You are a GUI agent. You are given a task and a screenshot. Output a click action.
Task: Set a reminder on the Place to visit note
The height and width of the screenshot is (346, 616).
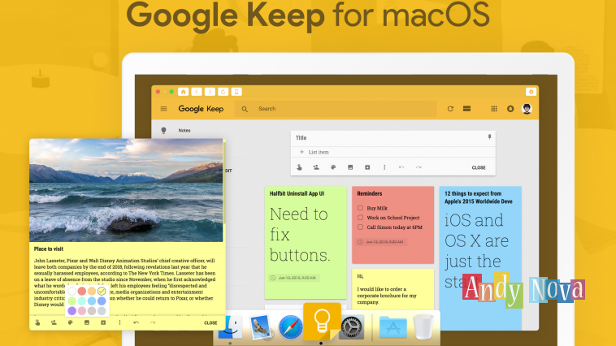37,322
